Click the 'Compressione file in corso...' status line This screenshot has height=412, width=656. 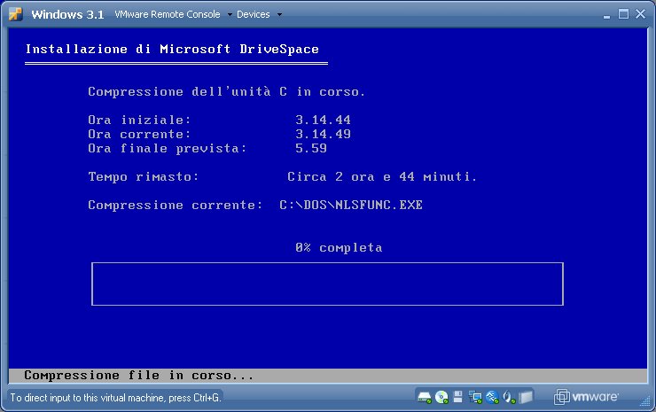139,375
